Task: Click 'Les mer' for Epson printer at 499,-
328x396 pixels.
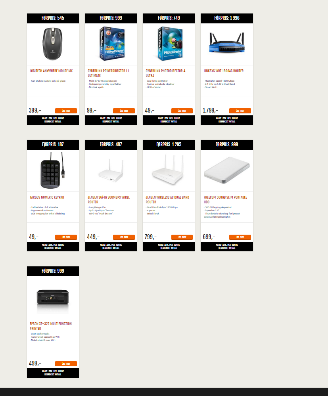Action: click(x=66, y=363)
